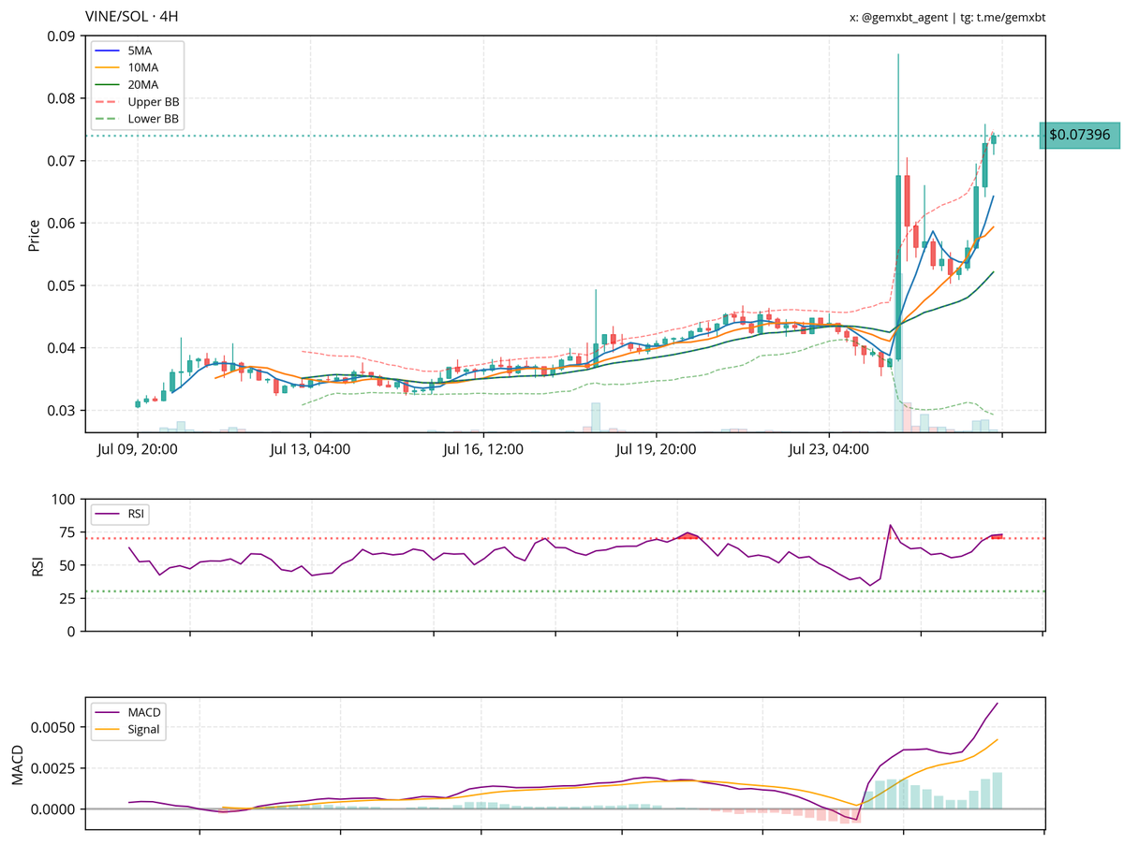This screenshot has height=845, width=1124.
Task: Click the 0.05 price tick label
Action: pos(62,285)
